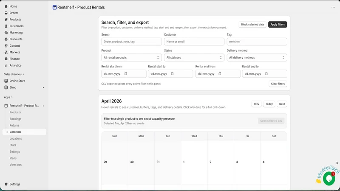This screenshot has height=191, width=340.
Task: Go to the previous month with Prev
Action: click(256, 104)
